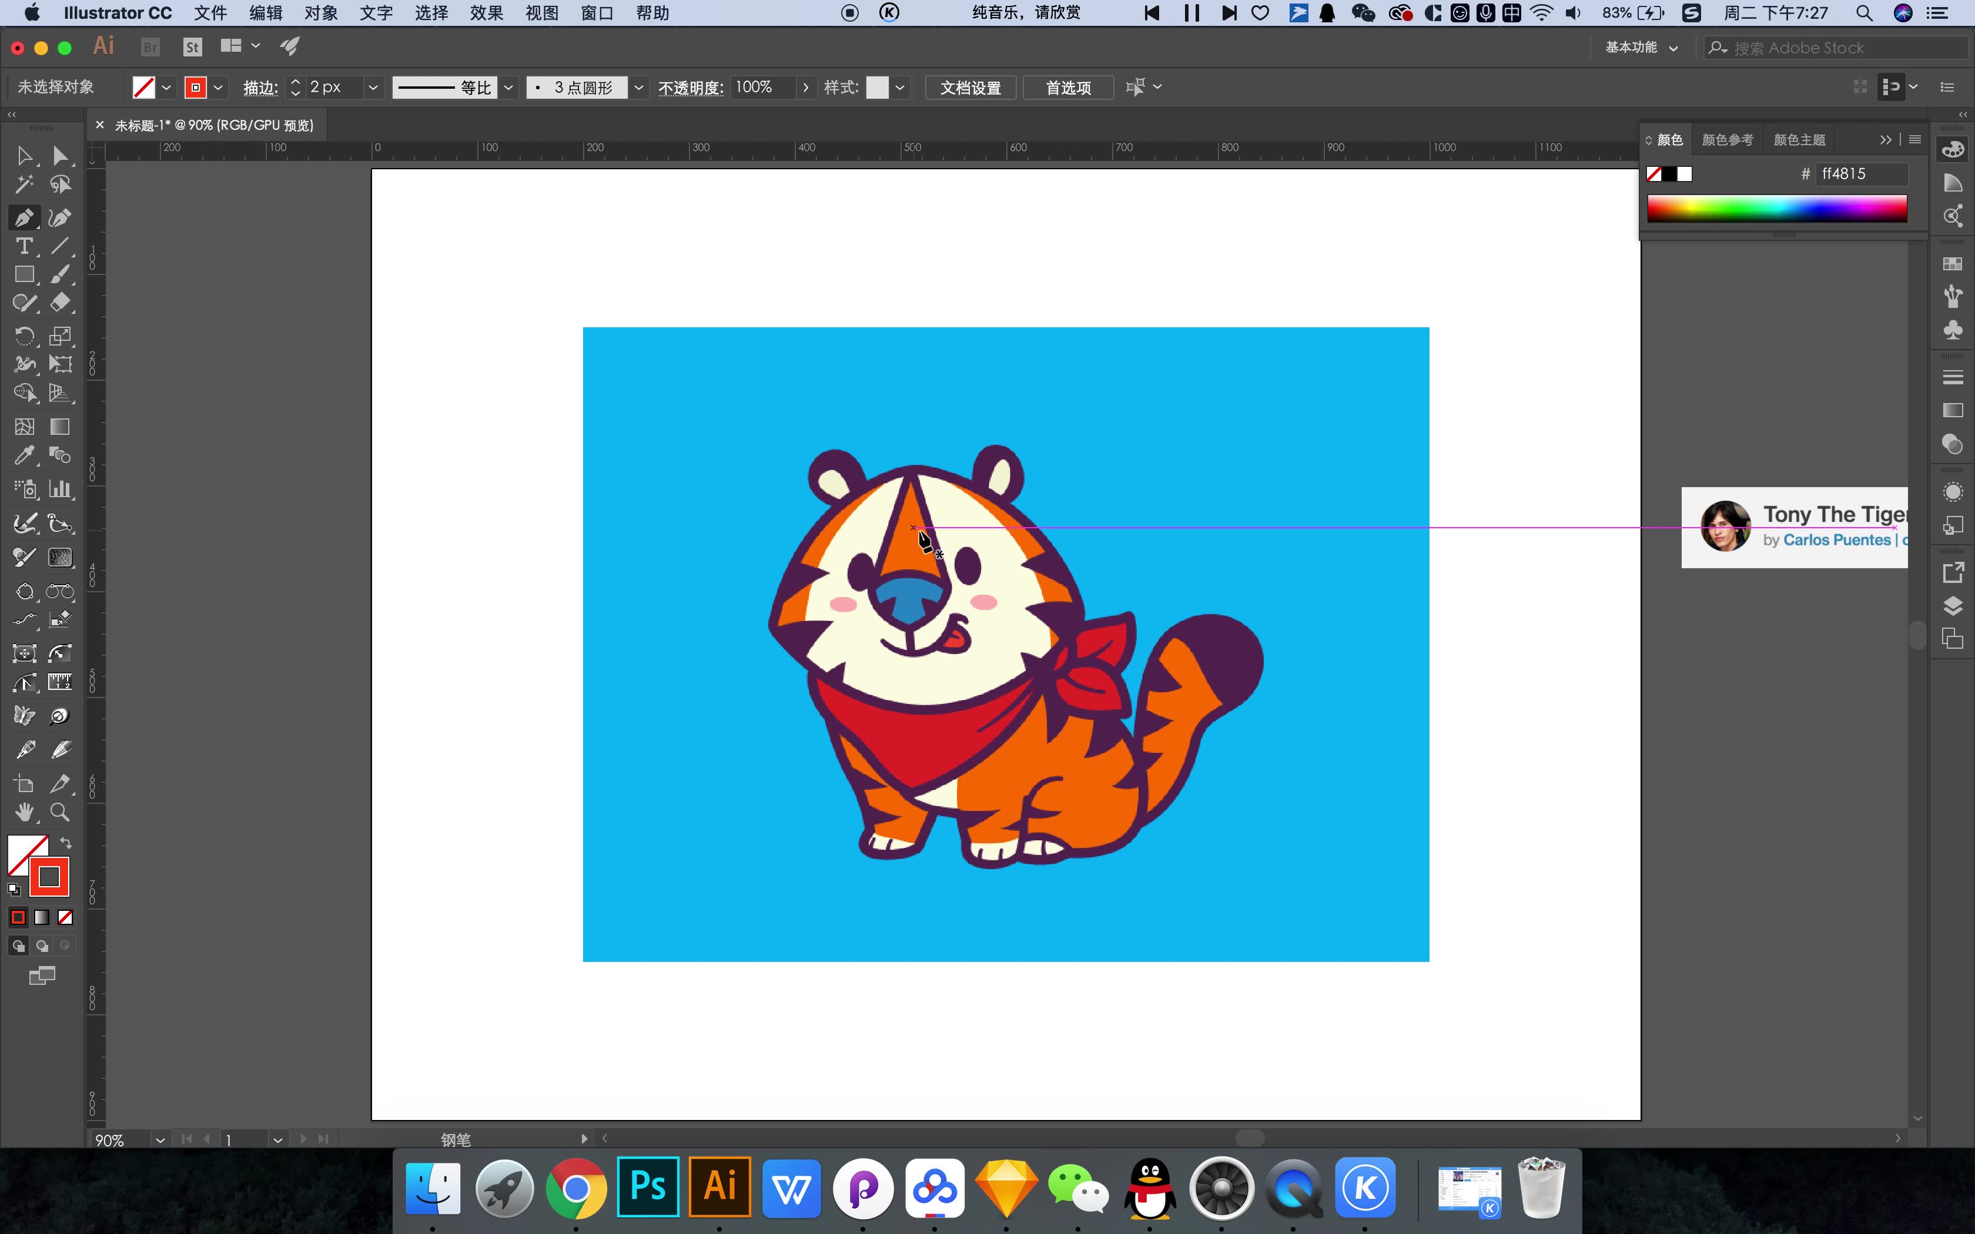Open the 效果 menu
The image size is (1975, 1234).
(x=487, y=13)
